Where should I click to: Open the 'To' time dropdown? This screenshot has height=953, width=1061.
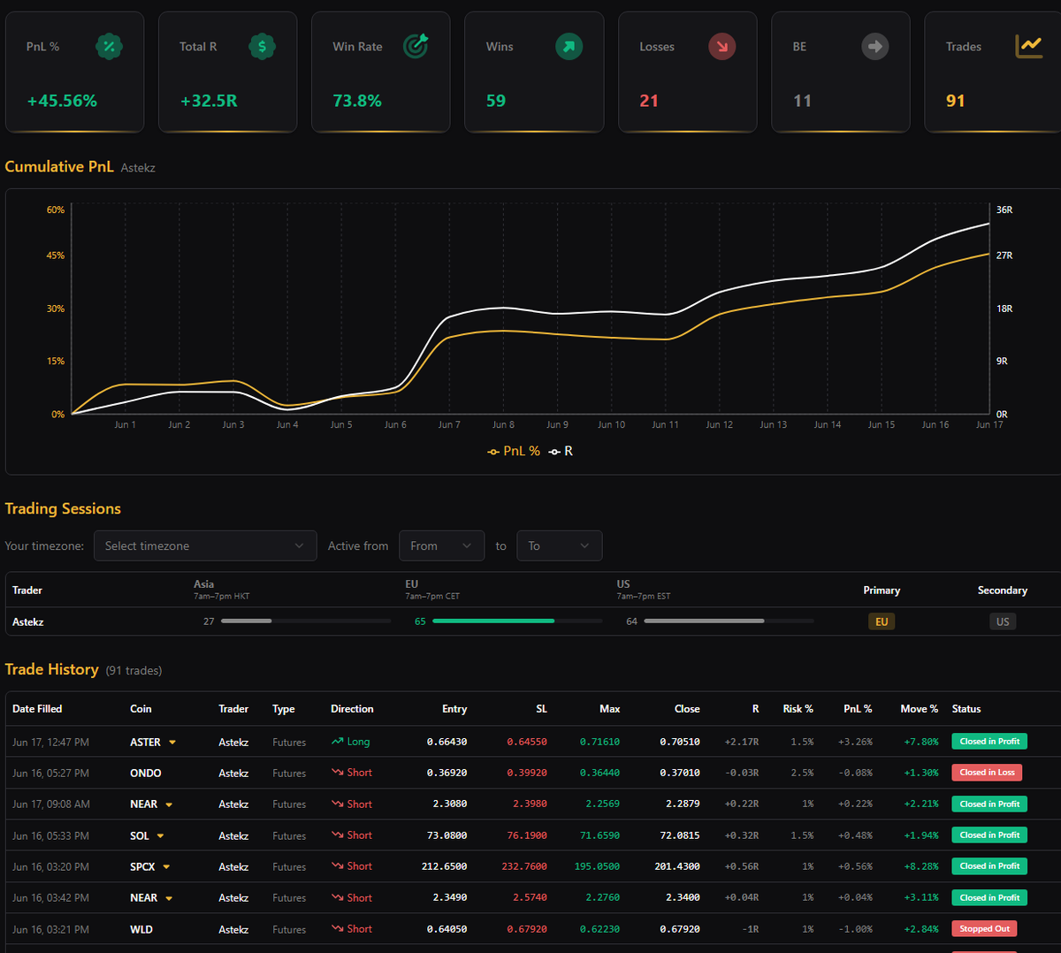tap(559, 545)
